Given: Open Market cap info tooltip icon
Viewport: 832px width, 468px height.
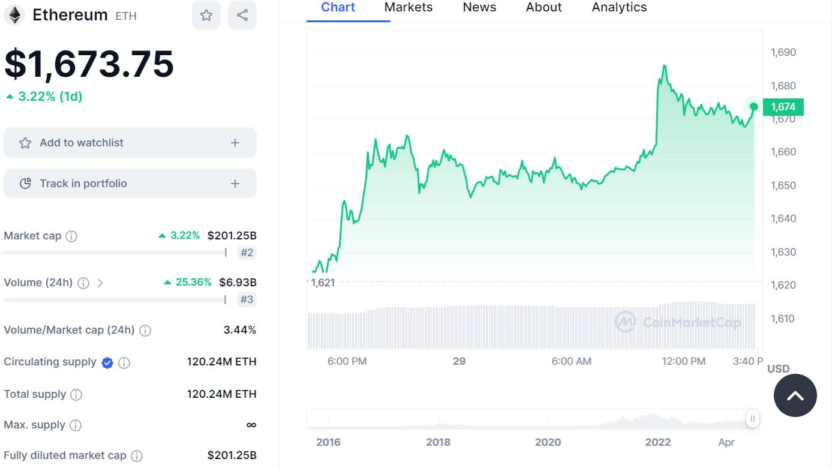Looking at the screenshot, I should 71,236.
